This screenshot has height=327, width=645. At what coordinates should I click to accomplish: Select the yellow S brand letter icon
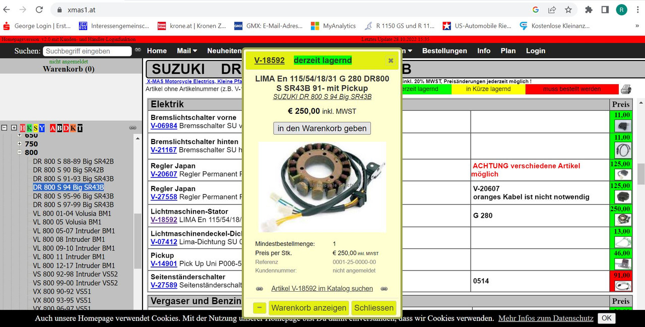click(36, 128)
